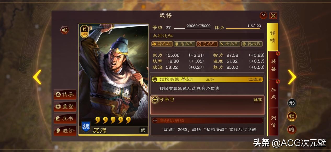Viewport: 331px width, 152px height.
Task: Toggle the 锁 lock icon
Action: click(292, 116)
